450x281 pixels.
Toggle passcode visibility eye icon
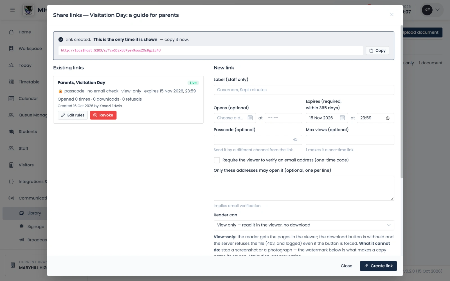295,140
